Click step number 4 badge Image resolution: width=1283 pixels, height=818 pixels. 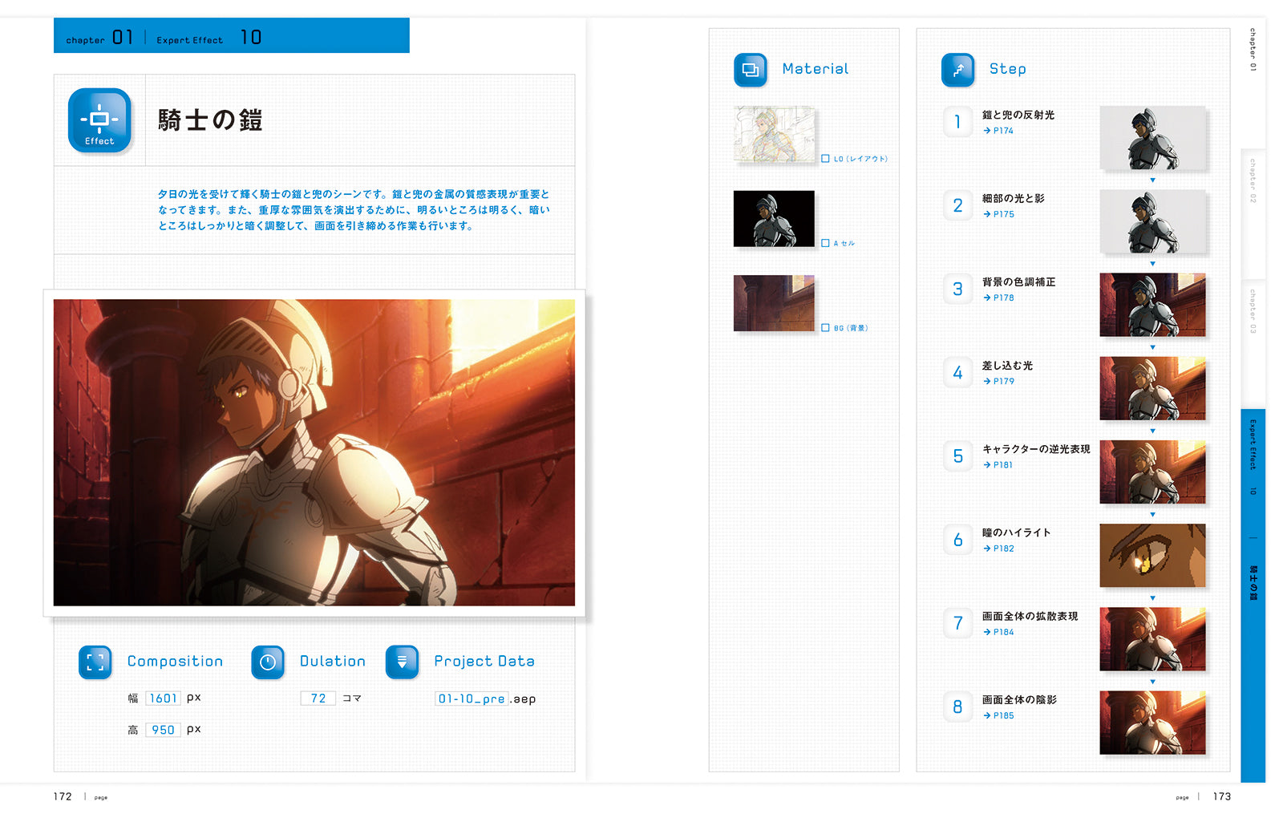[x=957, y=372]
